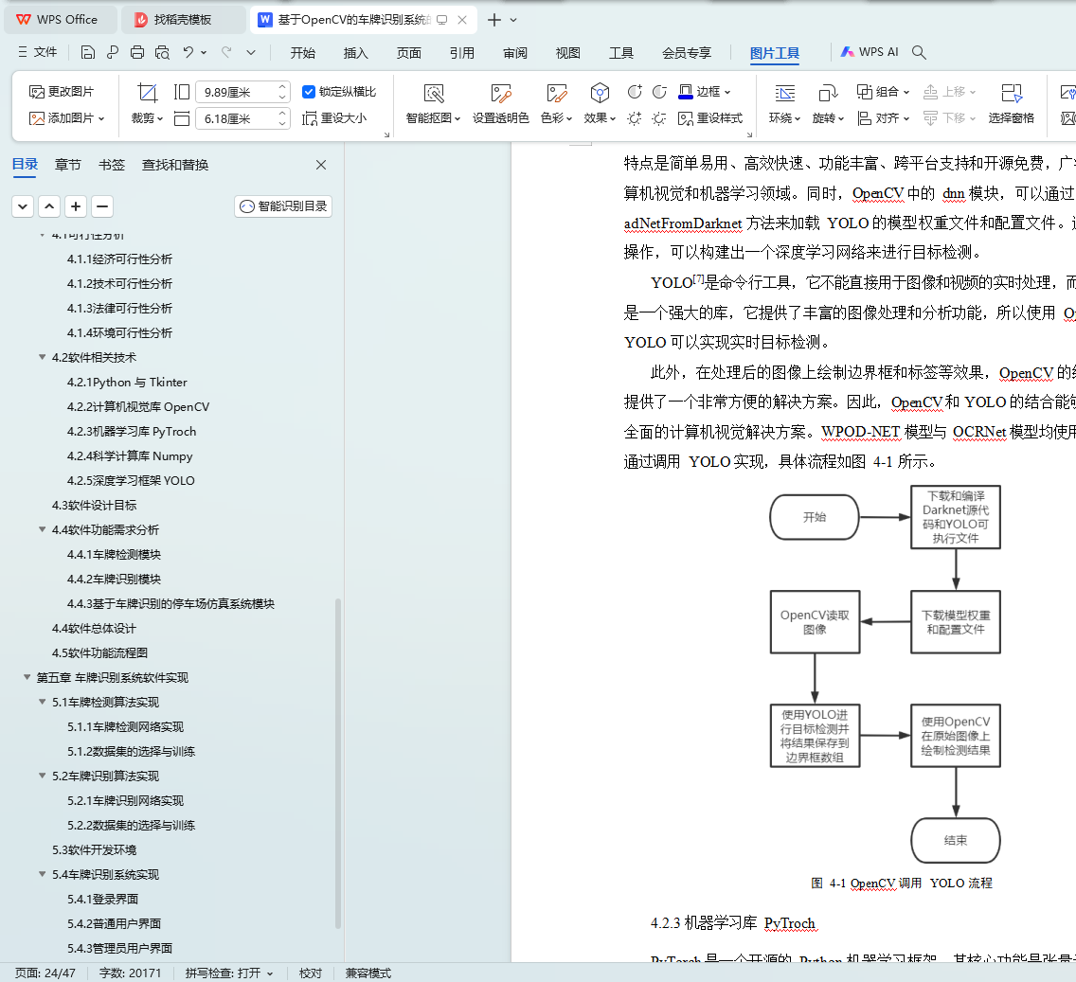The height and width of the screenshot is (982, 1076).
Task: Click the outline panel scrollbar
Action: pos(337,763)
